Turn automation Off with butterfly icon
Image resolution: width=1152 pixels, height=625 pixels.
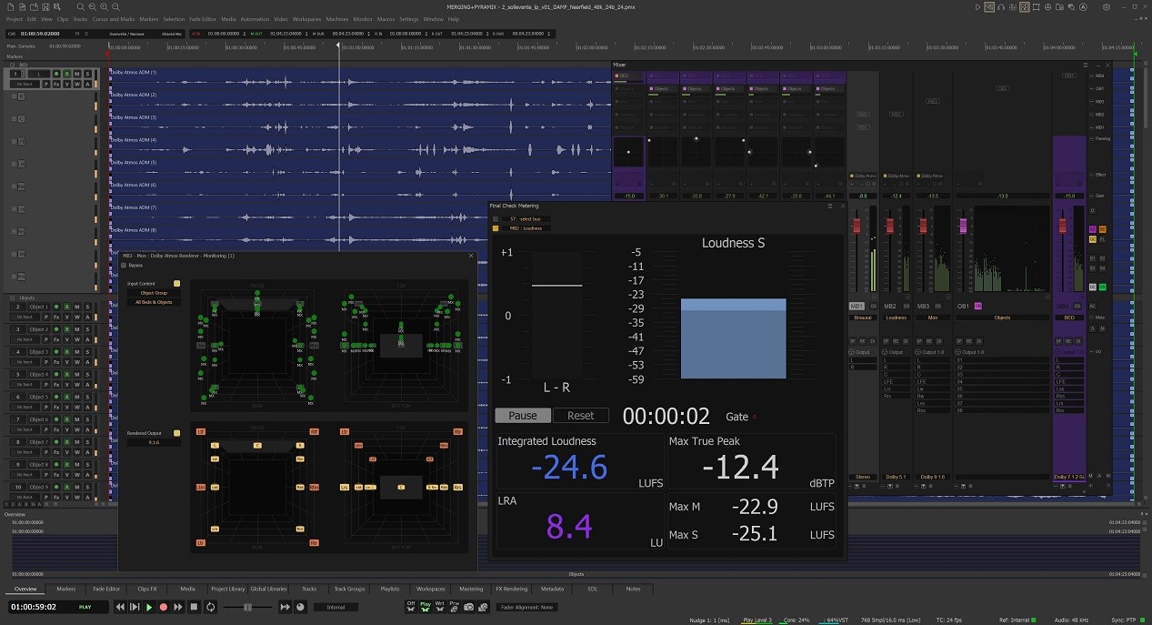(x=411, y=607)
